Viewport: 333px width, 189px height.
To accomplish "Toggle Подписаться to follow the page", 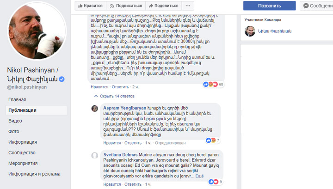I will point(125,6).
